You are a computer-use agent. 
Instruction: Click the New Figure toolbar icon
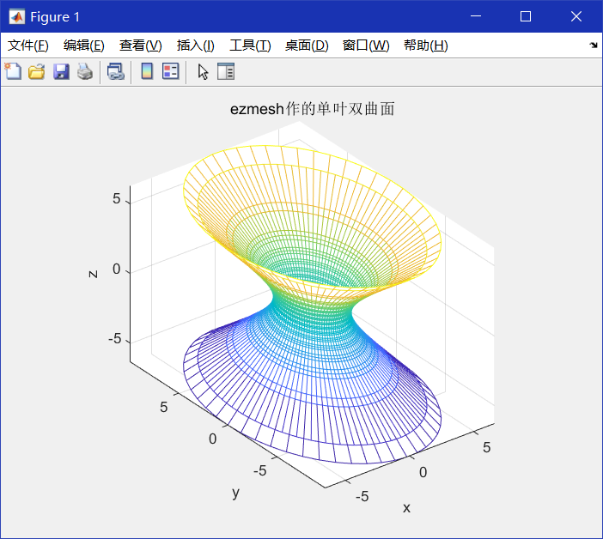(x=13, y=71)
